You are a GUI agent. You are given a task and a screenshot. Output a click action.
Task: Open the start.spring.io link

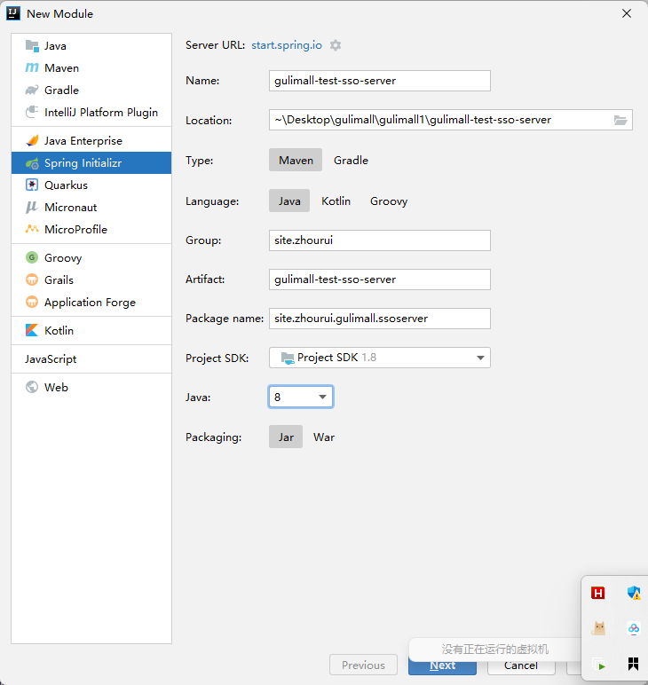(x=287, y=45)
